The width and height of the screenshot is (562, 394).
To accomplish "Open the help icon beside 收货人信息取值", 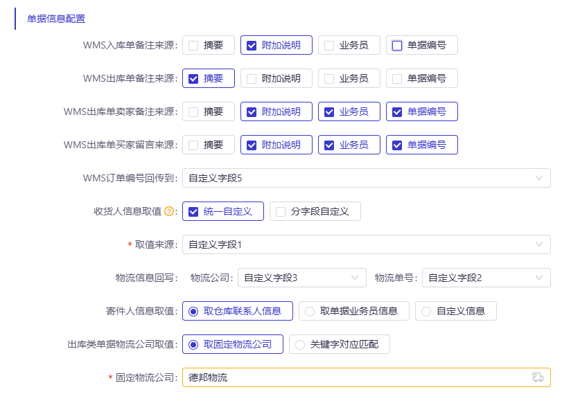I will point(169,211).
